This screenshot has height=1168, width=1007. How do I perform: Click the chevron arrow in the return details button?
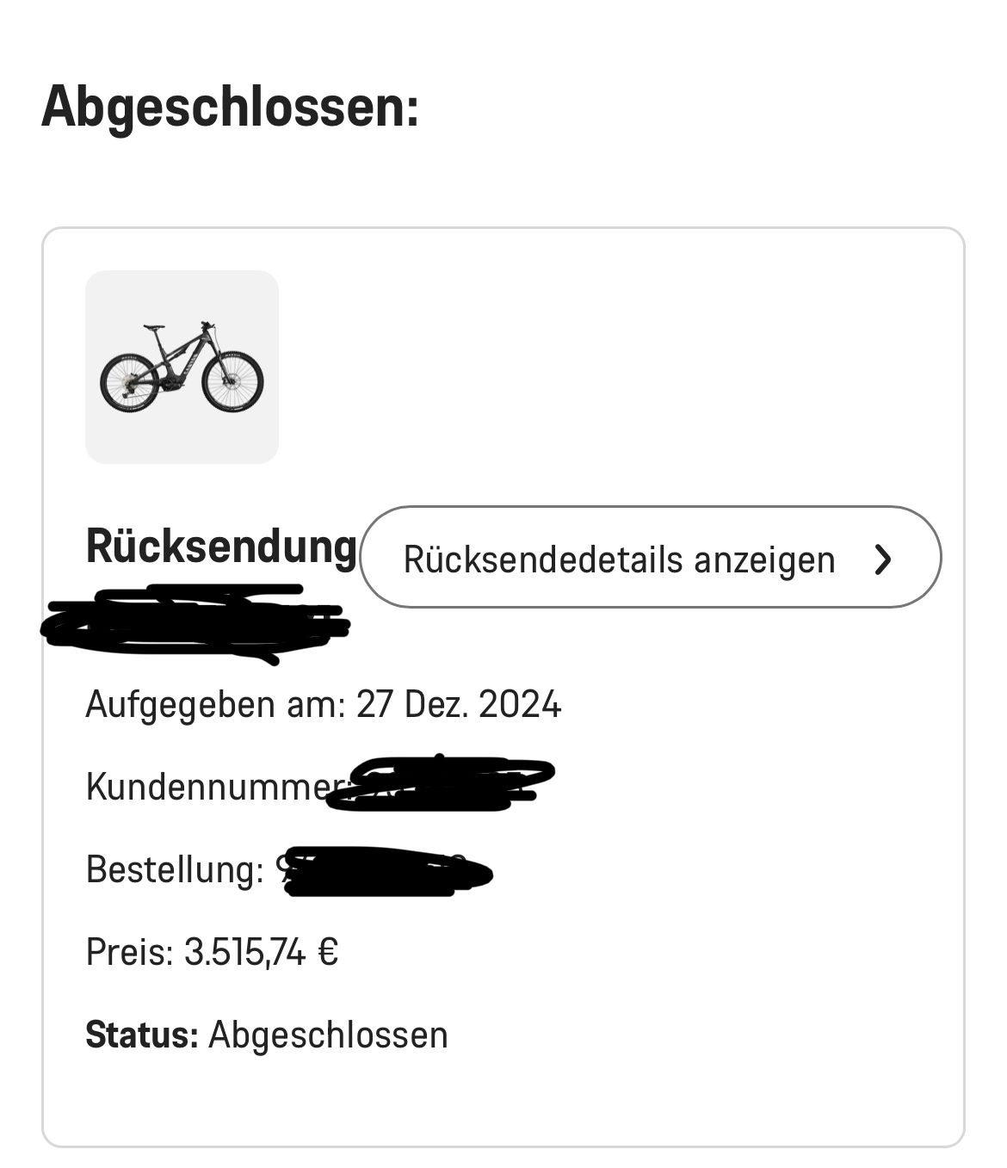882,559
